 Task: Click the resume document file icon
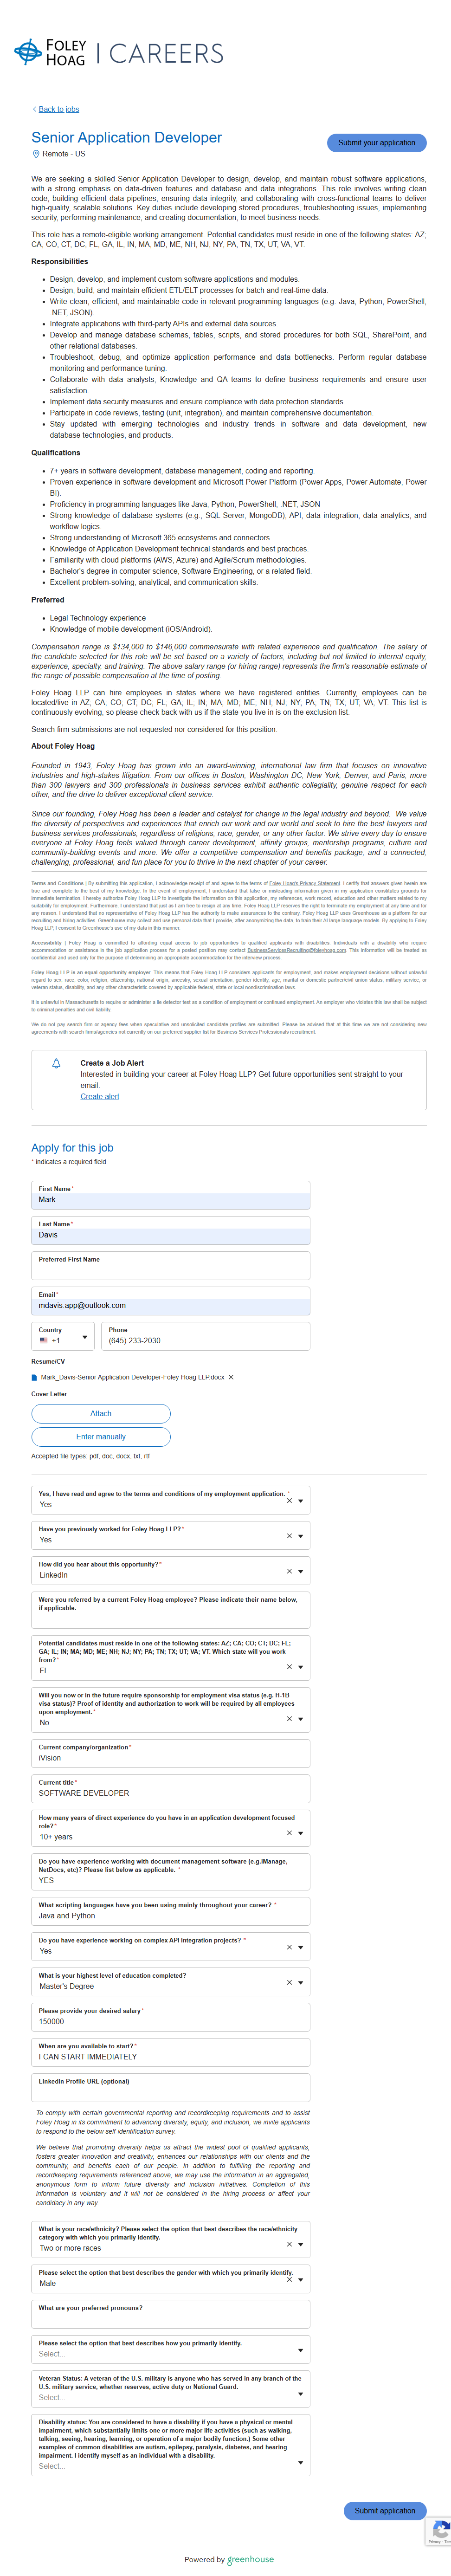pos(35,1377)
